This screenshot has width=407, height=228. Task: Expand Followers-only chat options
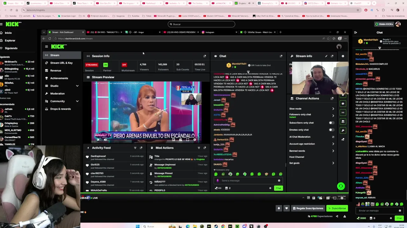333,116
